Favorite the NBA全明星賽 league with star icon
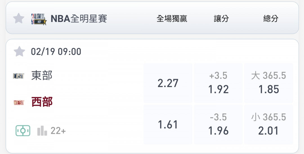 pos(19,18)
